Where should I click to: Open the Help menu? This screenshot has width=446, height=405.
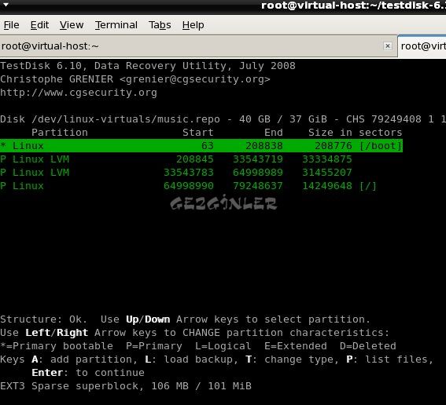coord(194,25)
